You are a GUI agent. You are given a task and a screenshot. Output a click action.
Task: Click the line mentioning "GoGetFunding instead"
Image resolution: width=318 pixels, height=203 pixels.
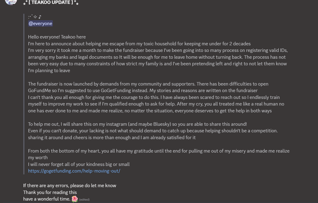click(143, 90)
